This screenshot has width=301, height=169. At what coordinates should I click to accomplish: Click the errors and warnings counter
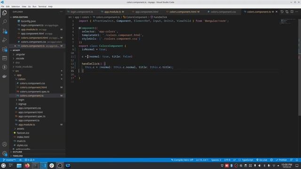30,160
